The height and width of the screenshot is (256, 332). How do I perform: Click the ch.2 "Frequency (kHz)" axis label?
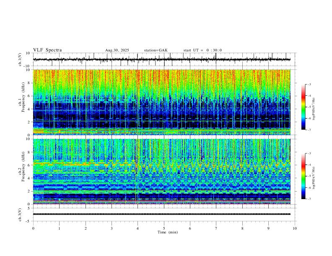[x=23, y=166]
